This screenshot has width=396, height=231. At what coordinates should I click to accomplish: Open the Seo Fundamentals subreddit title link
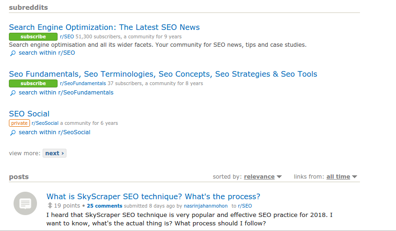tap(163, 74)
